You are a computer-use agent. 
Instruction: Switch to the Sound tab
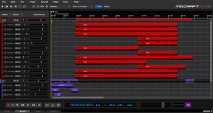pos(23,111)
